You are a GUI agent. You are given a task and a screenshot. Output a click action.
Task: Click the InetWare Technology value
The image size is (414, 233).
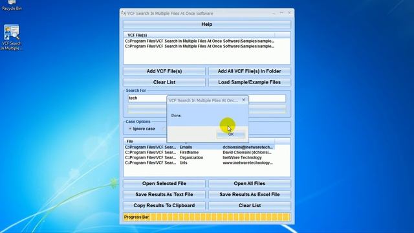(x=242, y=157)
